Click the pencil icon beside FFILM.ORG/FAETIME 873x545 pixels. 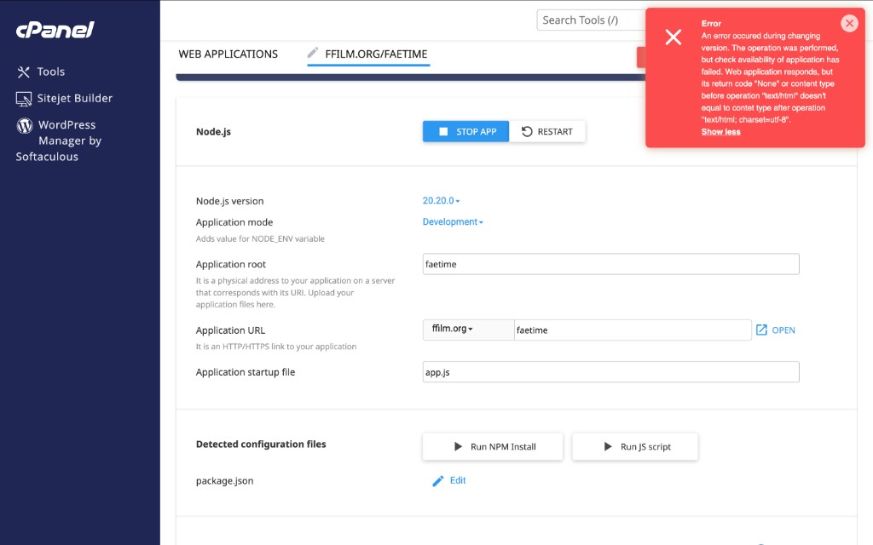click(313, 53)
